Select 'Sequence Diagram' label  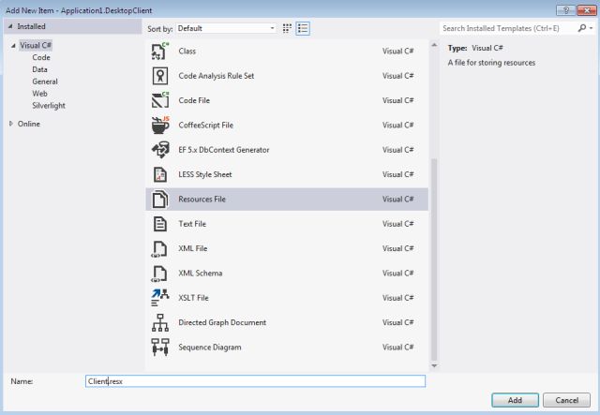point(210,347)
